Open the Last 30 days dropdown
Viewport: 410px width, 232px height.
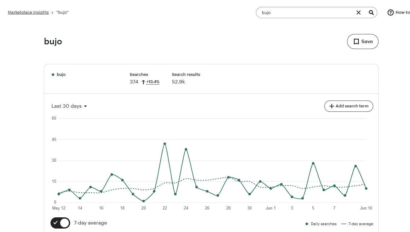pos(69,106)
